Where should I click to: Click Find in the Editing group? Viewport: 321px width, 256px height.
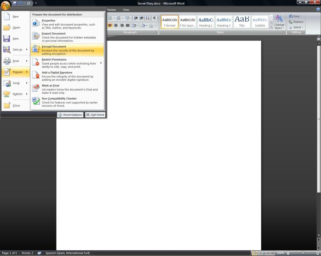point(295,16)
